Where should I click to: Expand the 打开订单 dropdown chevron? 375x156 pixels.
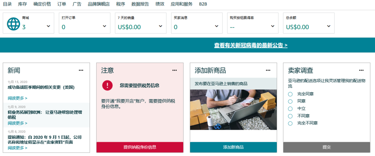(105, 26)
